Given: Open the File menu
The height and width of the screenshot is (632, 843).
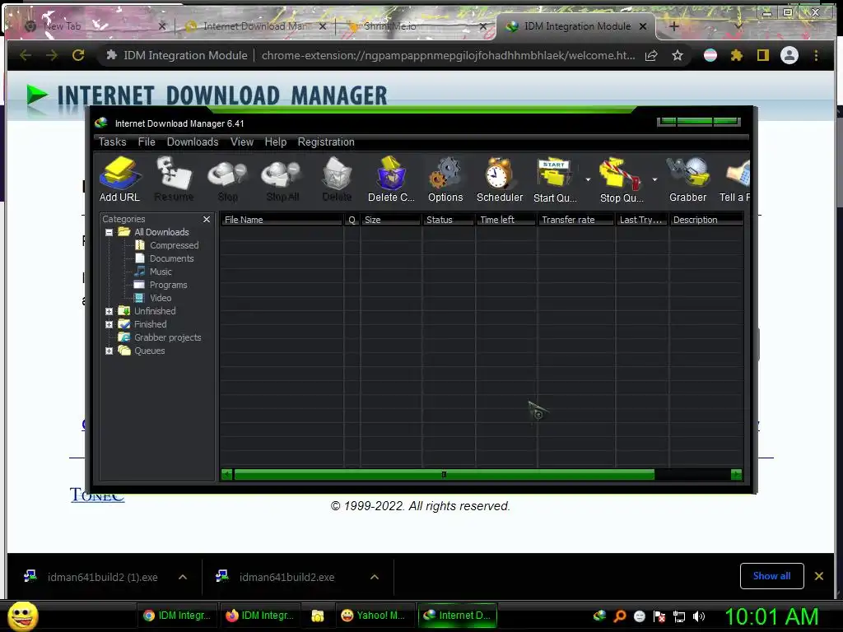Looking at the screenshot, I should tap(147, 142).
